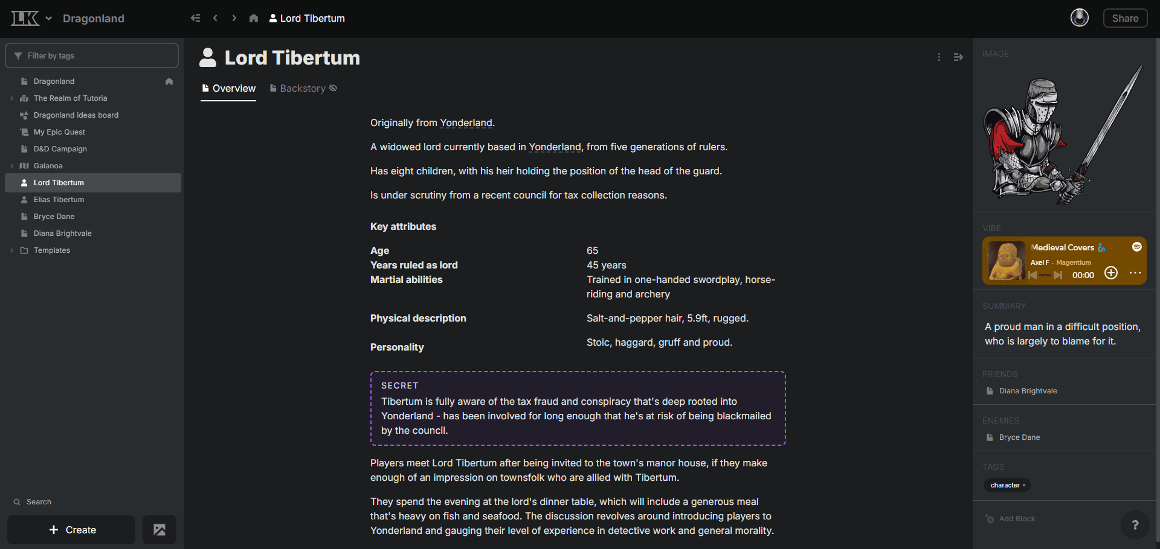This screenshot has height=549, width=1160.
Task: Toggle visibility of the hidden Backstory tab eye icon
Action: pyautogui.click(x=333, y=88)
